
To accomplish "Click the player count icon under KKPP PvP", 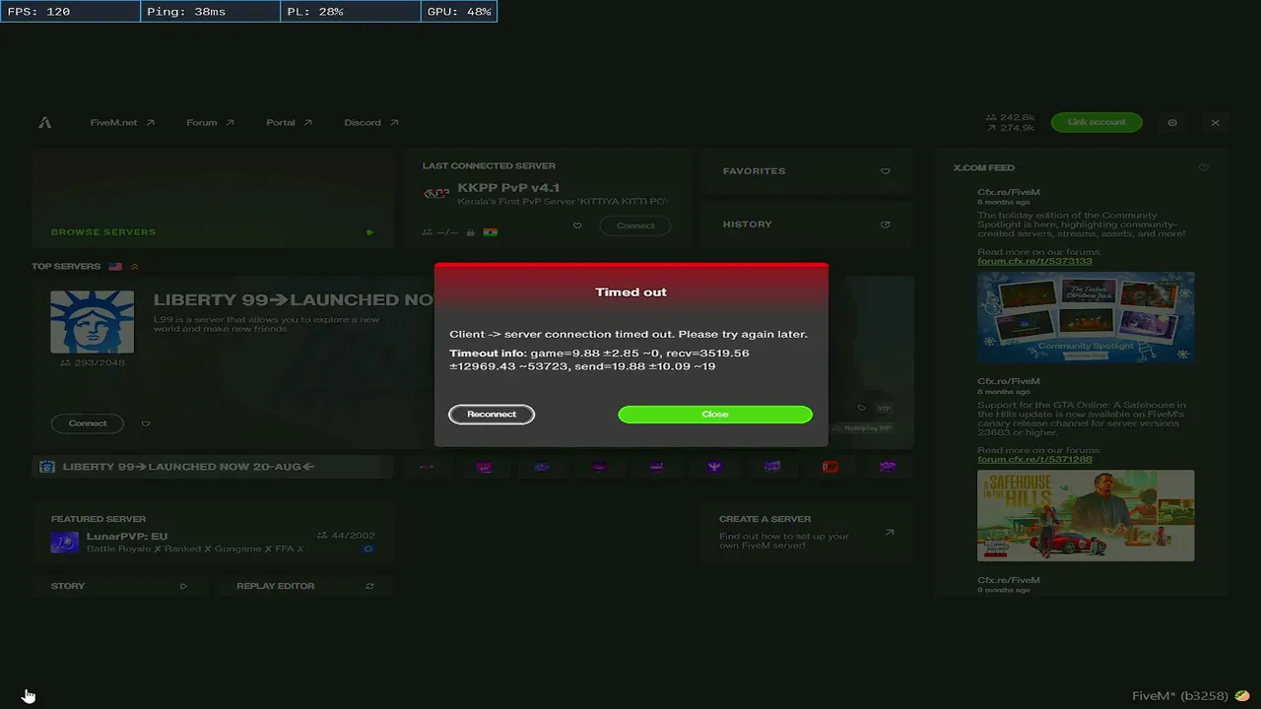I will point(428,232).
